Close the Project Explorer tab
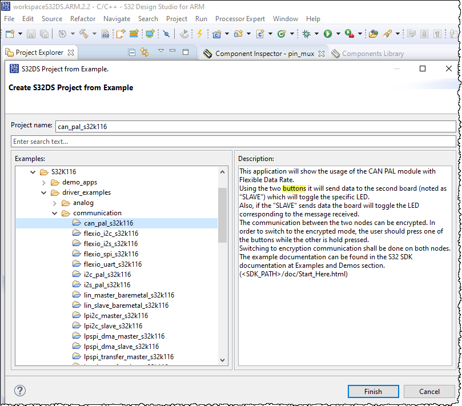 [71, 53]
